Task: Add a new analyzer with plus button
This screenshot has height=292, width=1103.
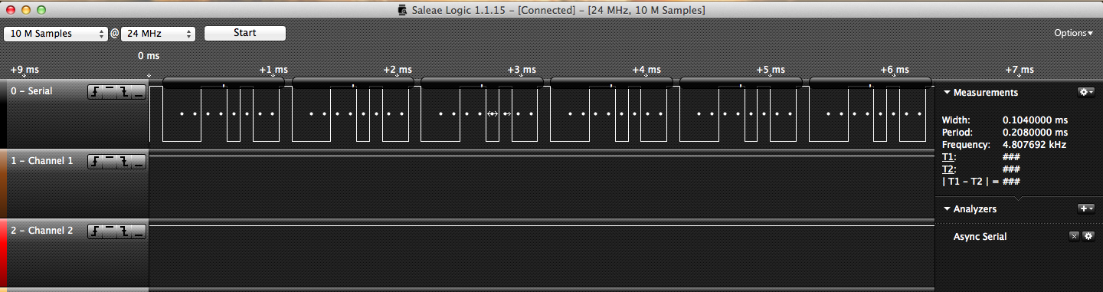Action: click(1085, 208)
